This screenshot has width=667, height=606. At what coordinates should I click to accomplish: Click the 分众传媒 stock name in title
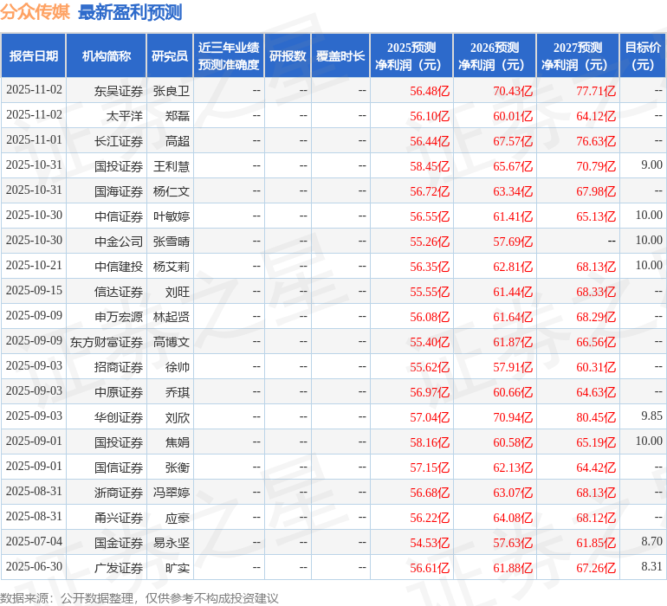[x=36, y=12]
